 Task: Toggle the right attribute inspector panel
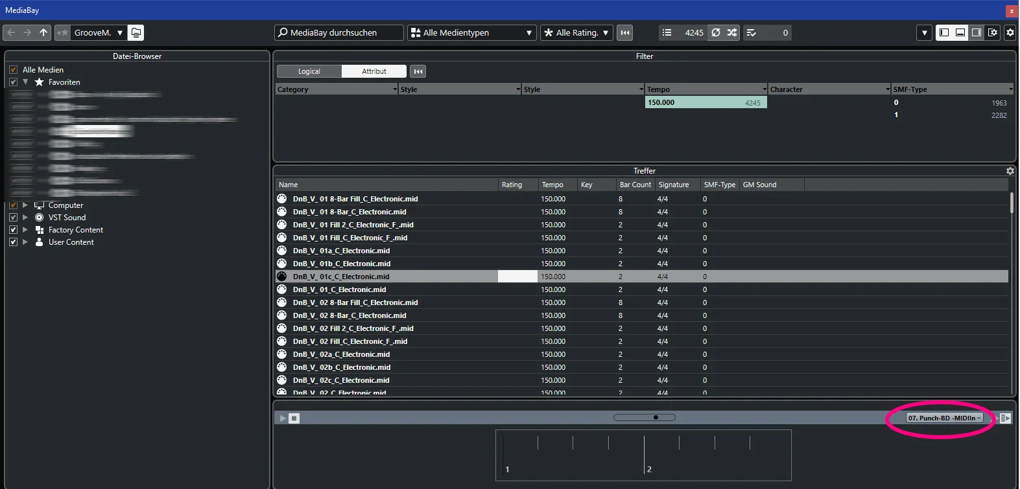(x=977, y=32)
